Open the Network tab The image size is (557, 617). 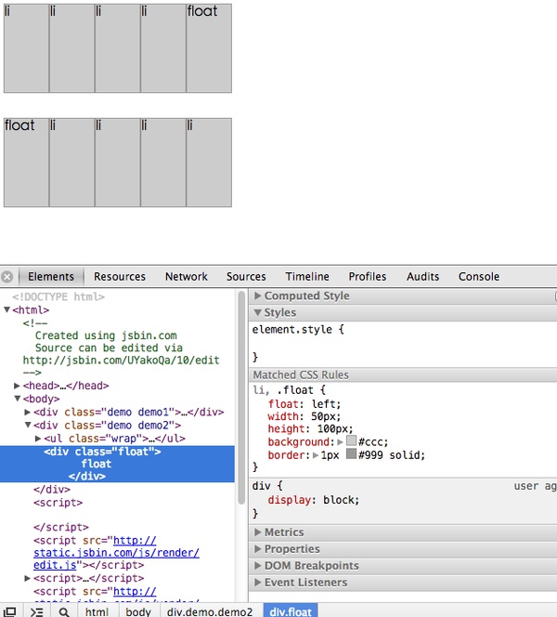pyautogui.click(x=187, y=277)
